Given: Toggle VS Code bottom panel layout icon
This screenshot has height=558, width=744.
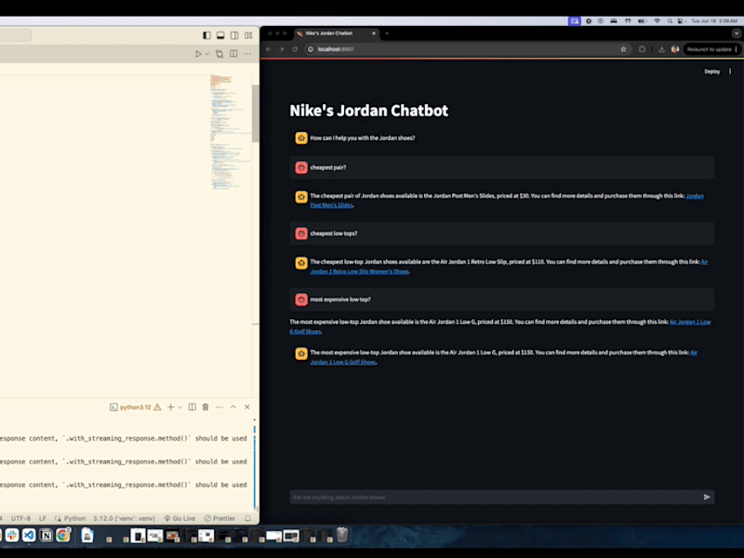Looking at the screenshot, I should (x=220, y=35).
